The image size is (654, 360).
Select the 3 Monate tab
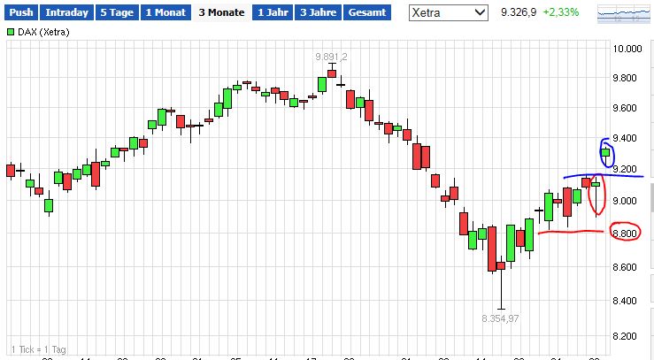click(221, 12)
